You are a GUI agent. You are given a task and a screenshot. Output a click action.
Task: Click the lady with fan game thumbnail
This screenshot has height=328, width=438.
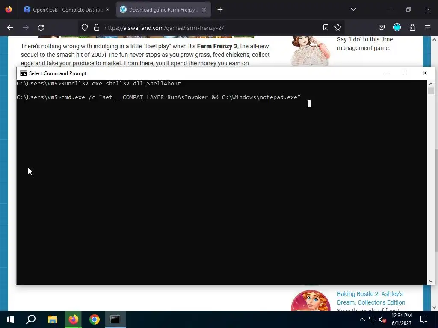tap(311, 51)
